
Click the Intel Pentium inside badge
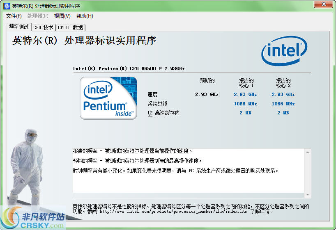(x=108, y=98)
